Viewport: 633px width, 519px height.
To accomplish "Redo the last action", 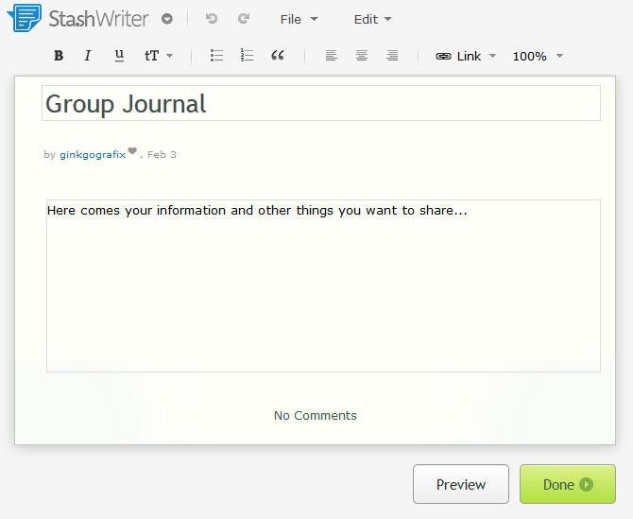I will click(x=244, y=19).
